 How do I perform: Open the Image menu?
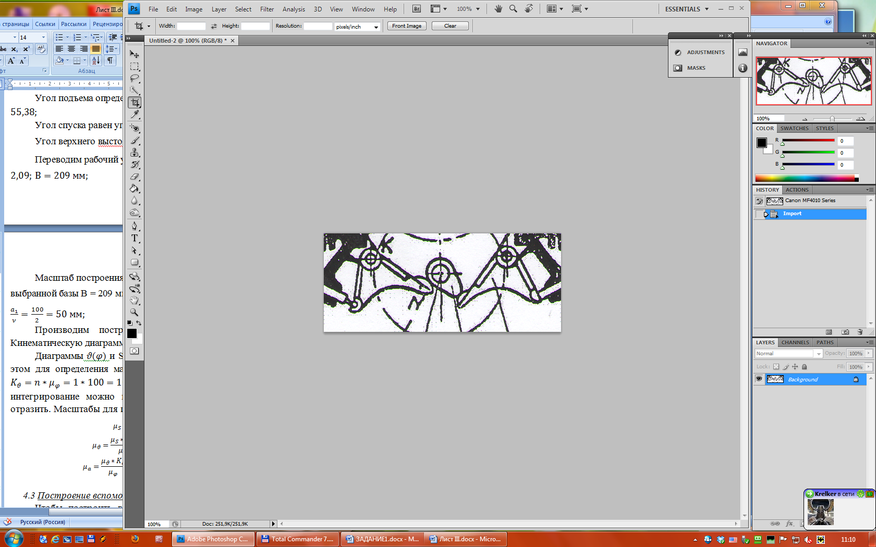pos(193,9)
